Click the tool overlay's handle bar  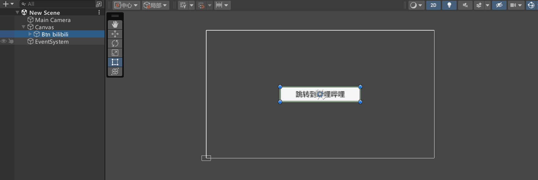(115, 16)
